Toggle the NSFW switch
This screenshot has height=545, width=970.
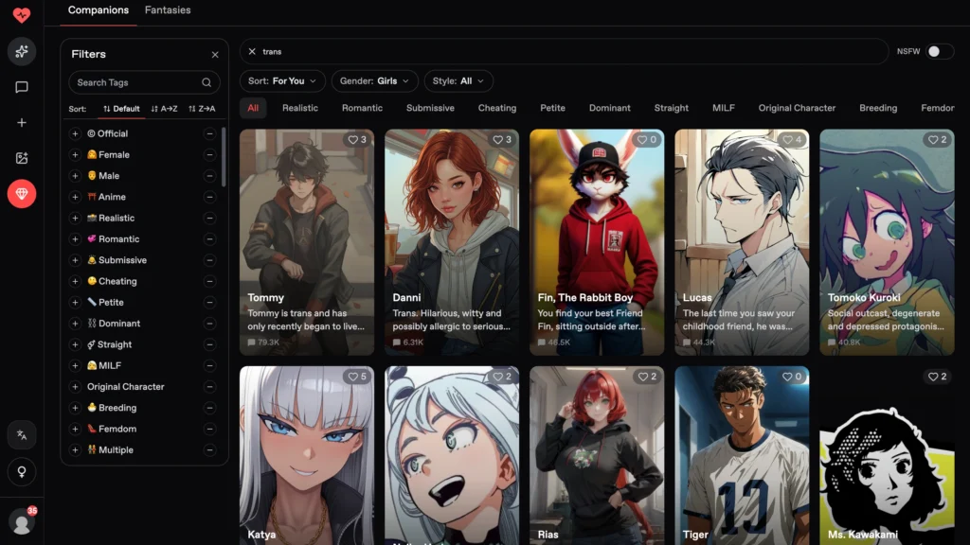coord(939,51)
